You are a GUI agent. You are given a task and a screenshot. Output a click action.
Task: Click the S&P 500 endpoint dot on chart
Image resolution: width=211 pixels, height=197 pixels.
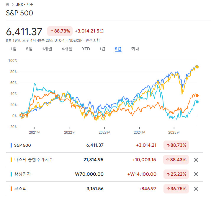[197, 67]
